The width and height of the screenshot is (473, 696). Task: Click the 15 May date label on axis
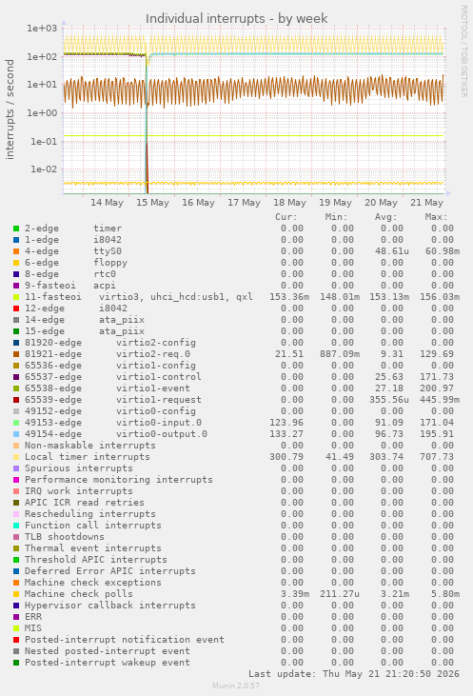[x=152, y=203]
